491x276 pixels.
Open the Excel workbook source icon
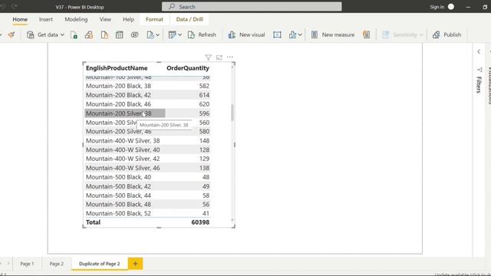click(x=74, y=34)
